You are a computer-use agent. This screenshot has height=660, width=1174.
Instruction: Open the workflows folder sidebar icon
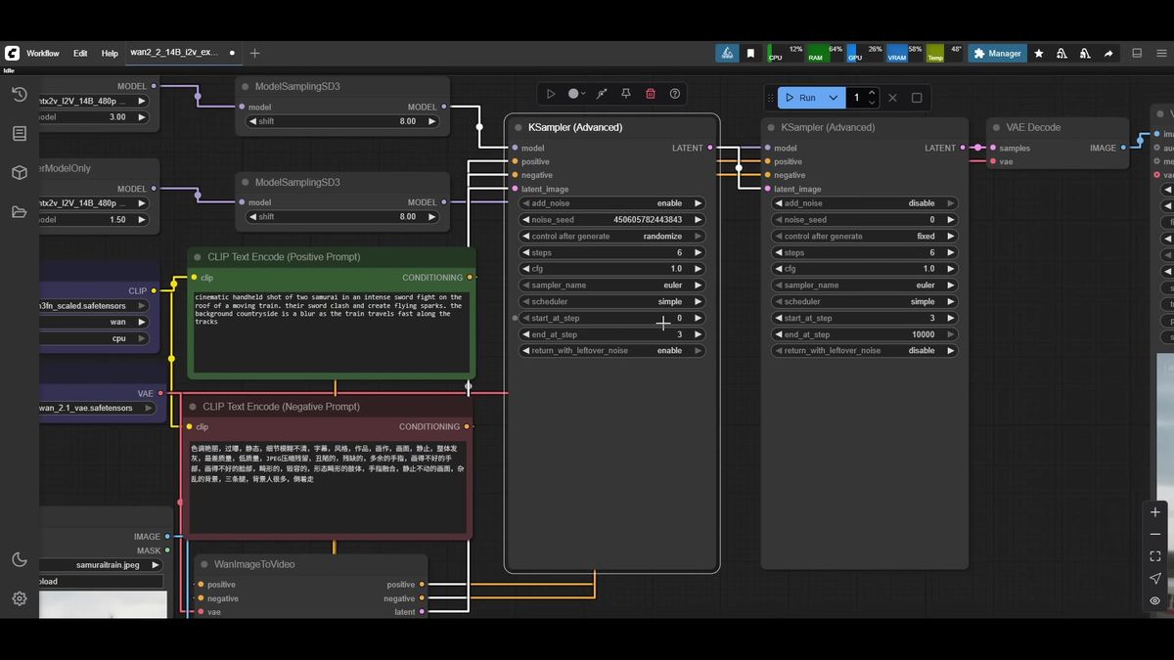[x=19, y=211]
